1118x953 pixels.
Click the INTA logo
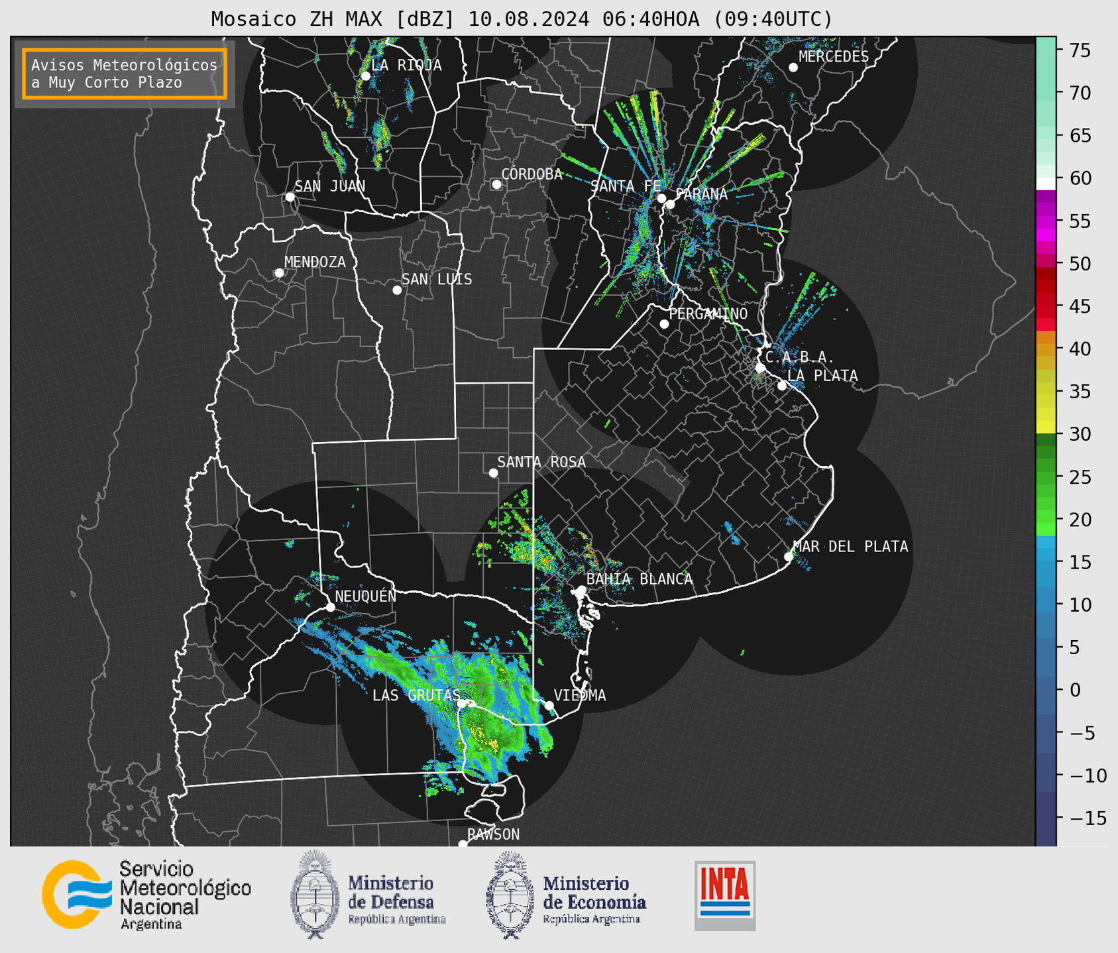pyautogui.click(x=725, y=896)
